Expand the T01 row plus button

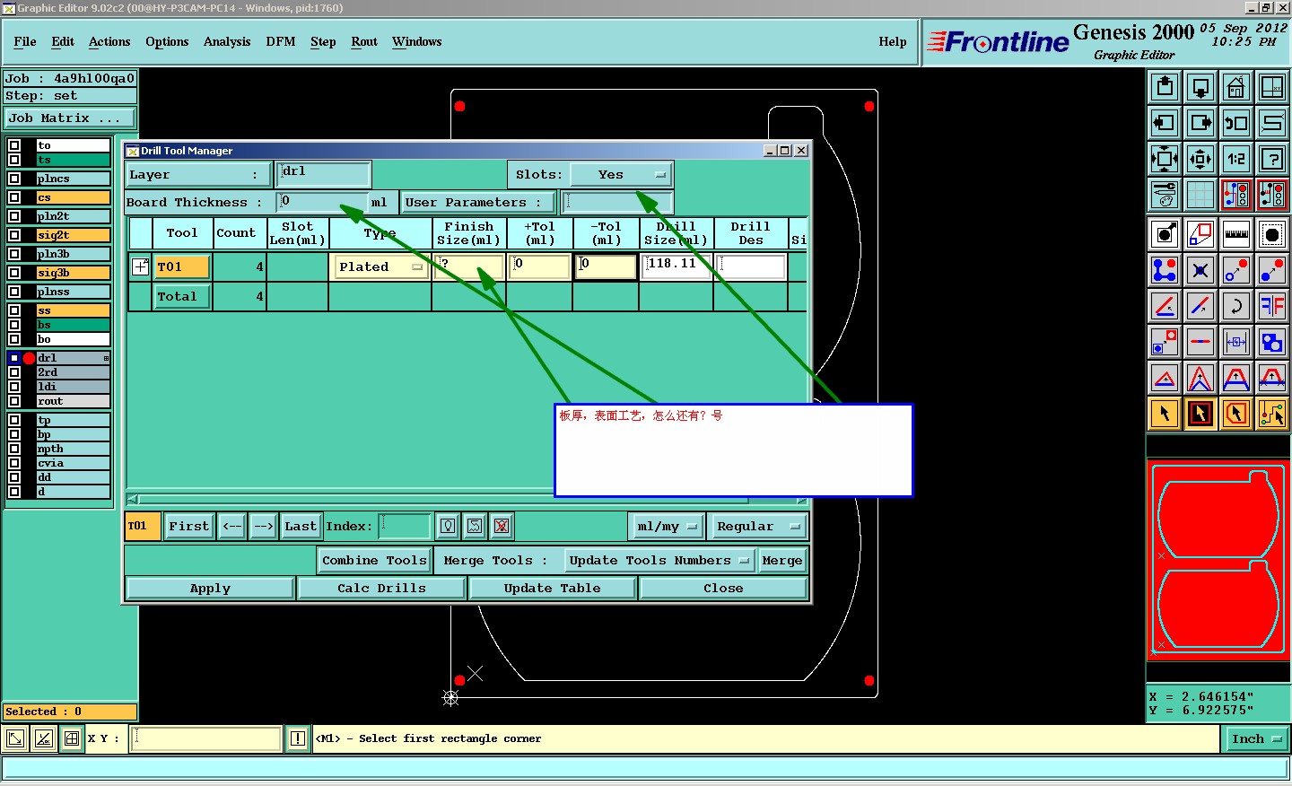(141, 266)
